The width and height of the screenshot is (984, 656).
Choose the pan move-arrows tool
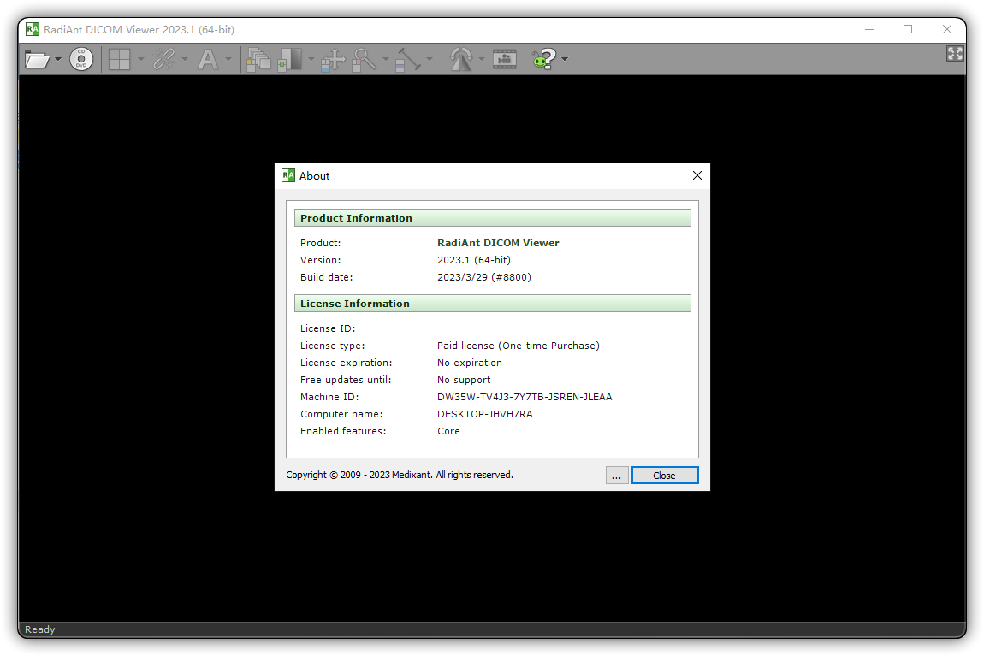[x=333, y=60]
